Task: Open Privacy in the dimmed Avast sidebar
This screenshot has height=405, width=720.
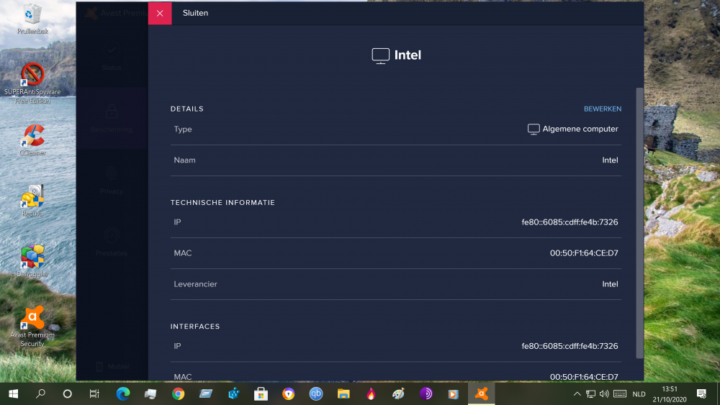Action: pyautogui.click(x=112, y=181)
